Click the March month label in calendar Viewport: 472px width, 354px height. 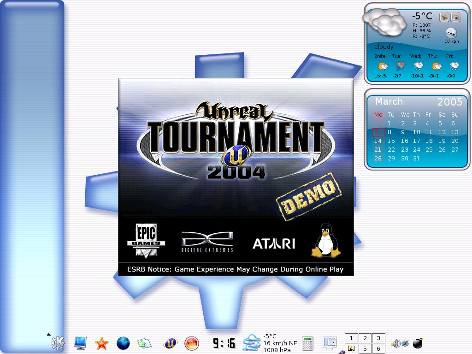[389, 102]
